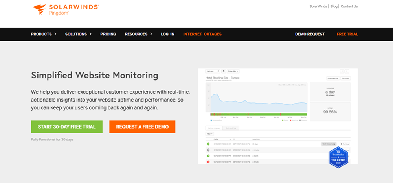Image resolution: width=393 pixels, height=183 pixels.
Task: Click the next arrow in dashboard preview
Action: point(347,71)
